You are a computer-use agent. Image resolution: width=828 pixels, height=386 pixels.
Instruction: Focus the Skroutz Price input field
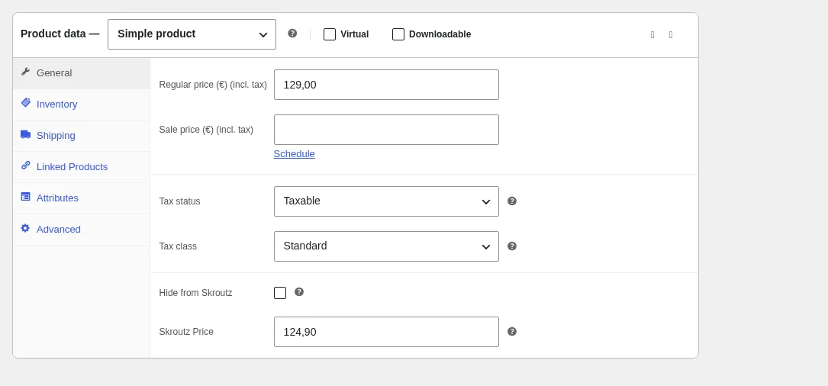[x=386, y=332]
